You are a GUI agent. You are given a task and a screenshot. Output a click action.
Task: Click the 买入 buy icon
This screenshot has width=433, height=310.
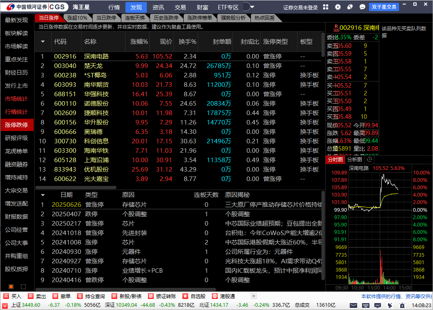point(6,296)
